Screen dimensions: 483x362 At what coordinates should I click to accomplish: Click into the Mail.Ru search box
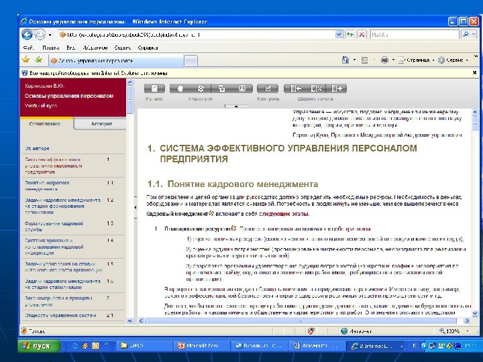coord(415,35)
